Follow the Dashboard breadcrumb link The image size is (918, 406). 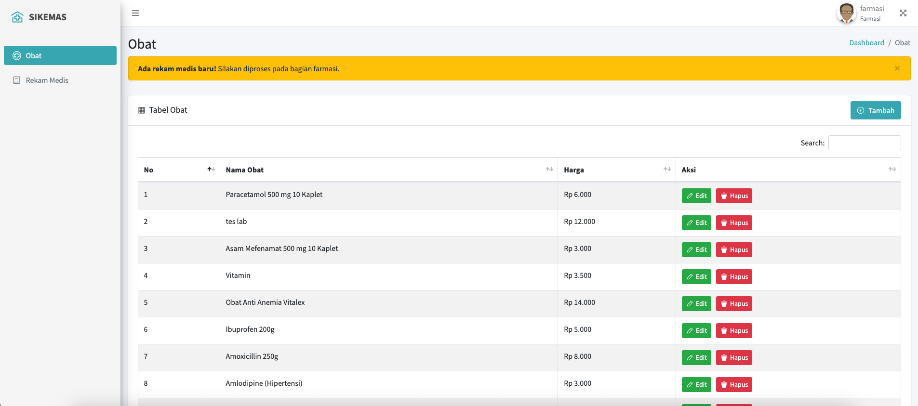coord(866,43)
